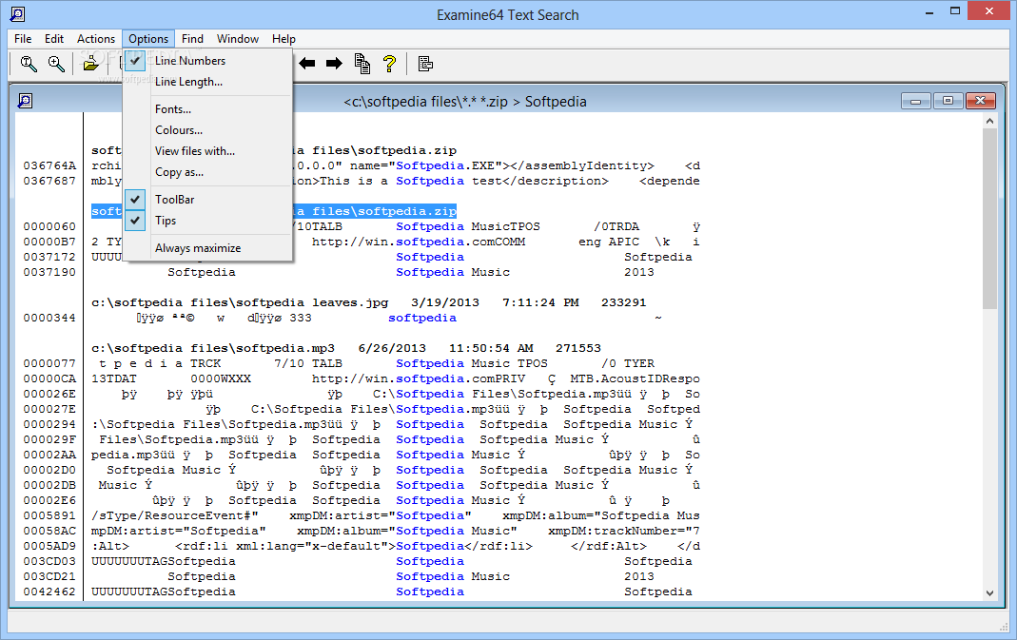Click line number 0037172

49,258
